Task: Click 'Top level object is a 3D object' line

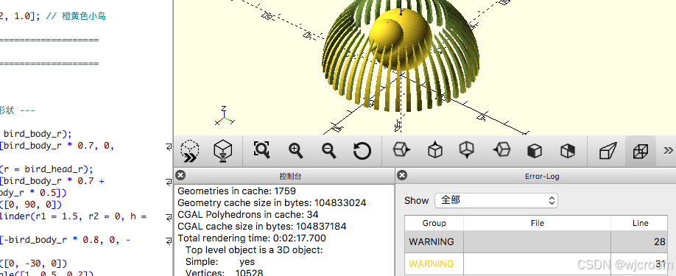Action: point(254,250)
